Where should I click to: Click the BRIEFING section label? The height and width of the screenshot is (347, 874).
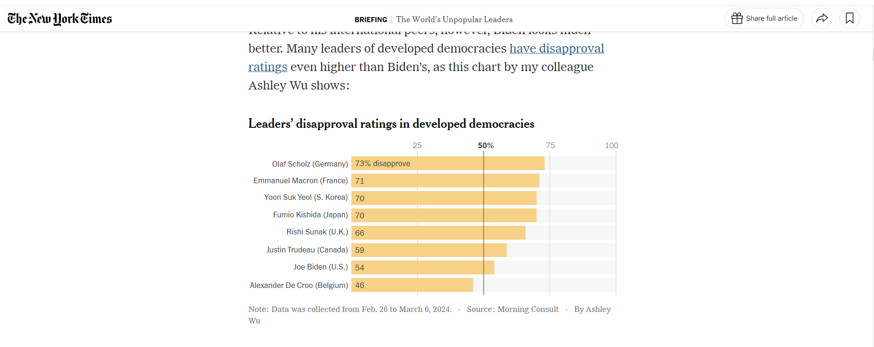[371, 19]
